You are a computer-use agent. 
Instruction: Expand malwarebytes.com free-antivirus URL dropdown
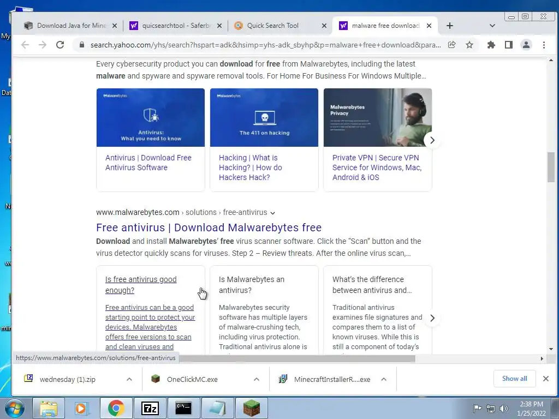(273, 213)
